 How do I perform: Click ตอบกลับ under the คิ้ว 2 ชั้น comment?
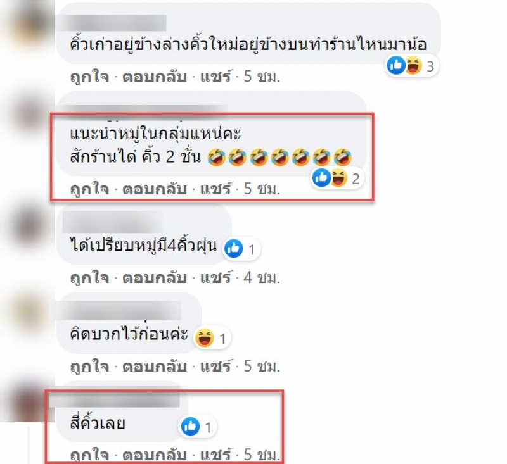coord(155,189)
